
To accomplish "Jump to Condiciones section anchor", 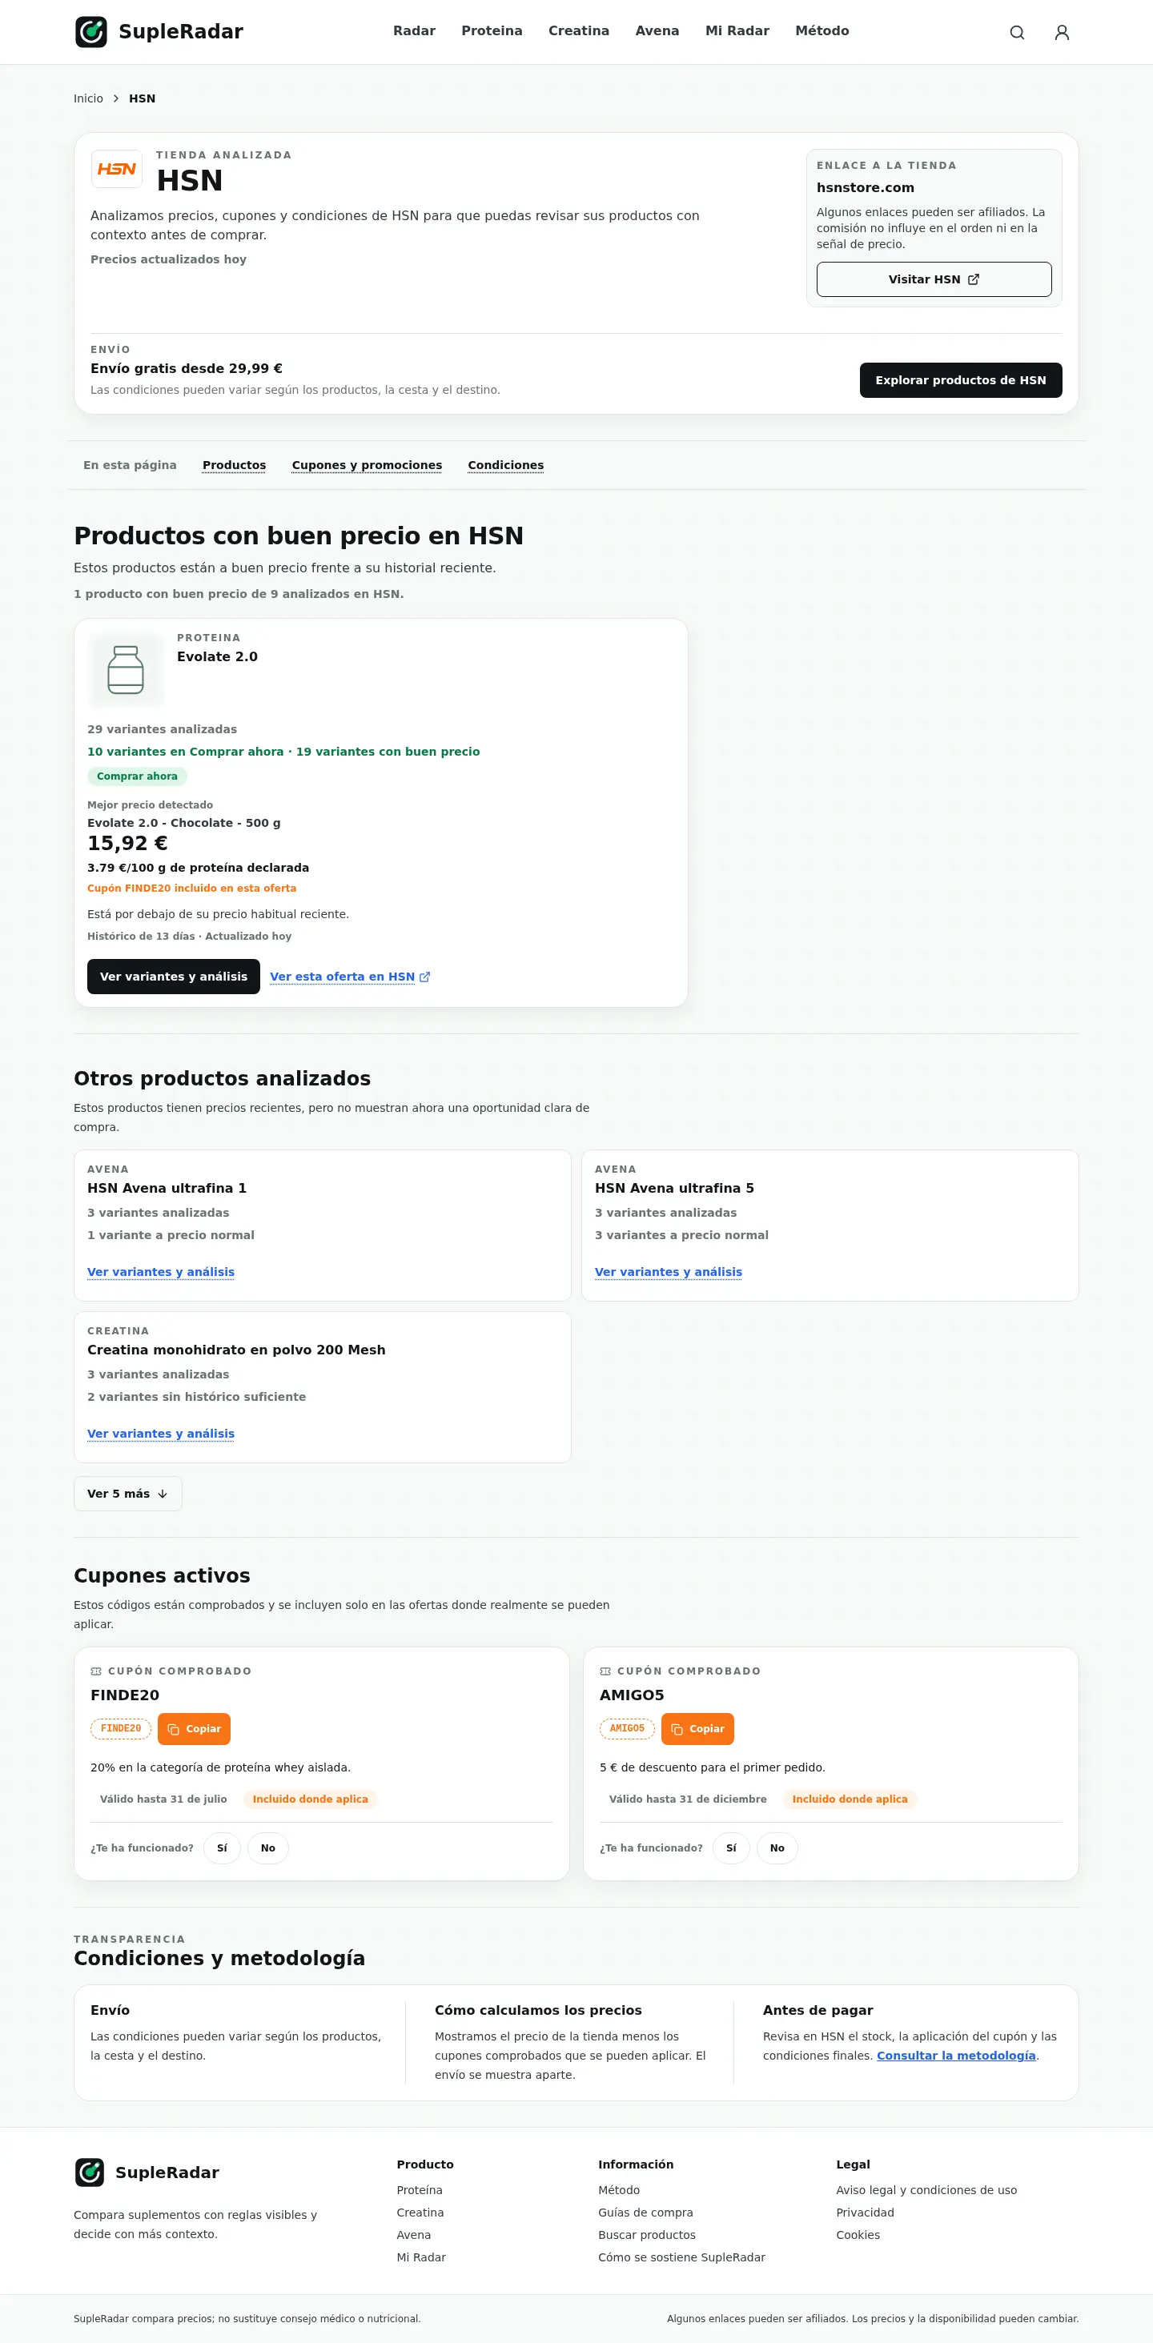I will tap(506, 465).
